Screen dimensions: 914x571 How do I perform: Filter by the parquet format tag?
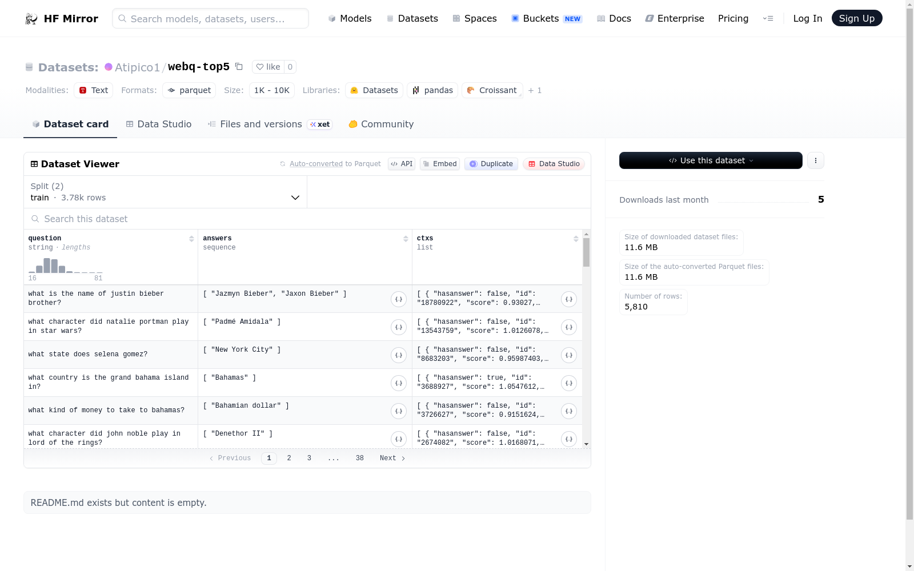pos(189,90)
